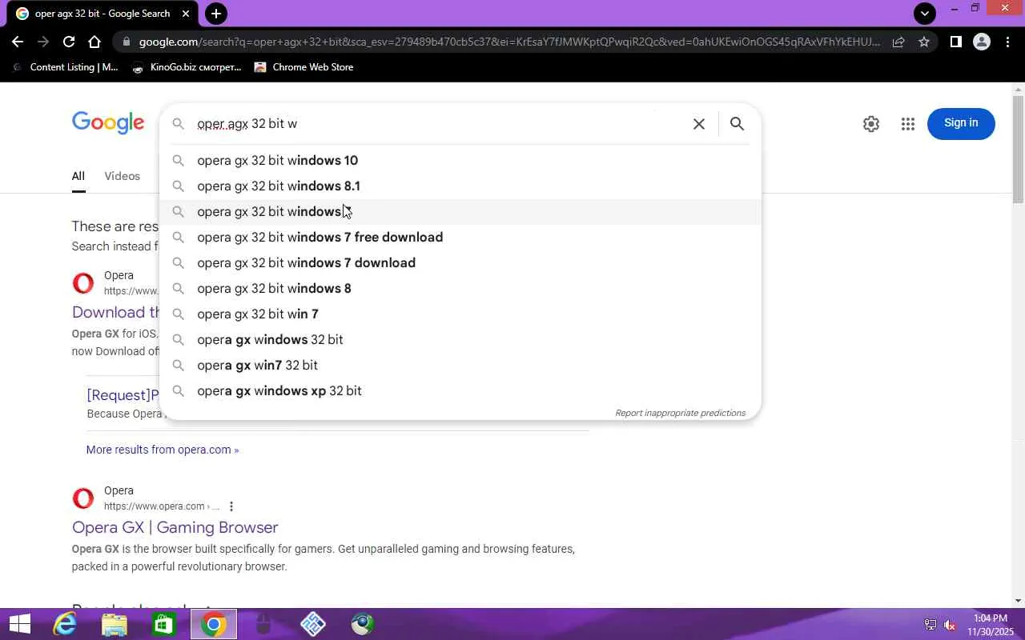Viewport: 1025px width, 640px height.
Task: Open the blue diamond grid taskbar app
Action: pyautogui.click(x=313, y=624)
